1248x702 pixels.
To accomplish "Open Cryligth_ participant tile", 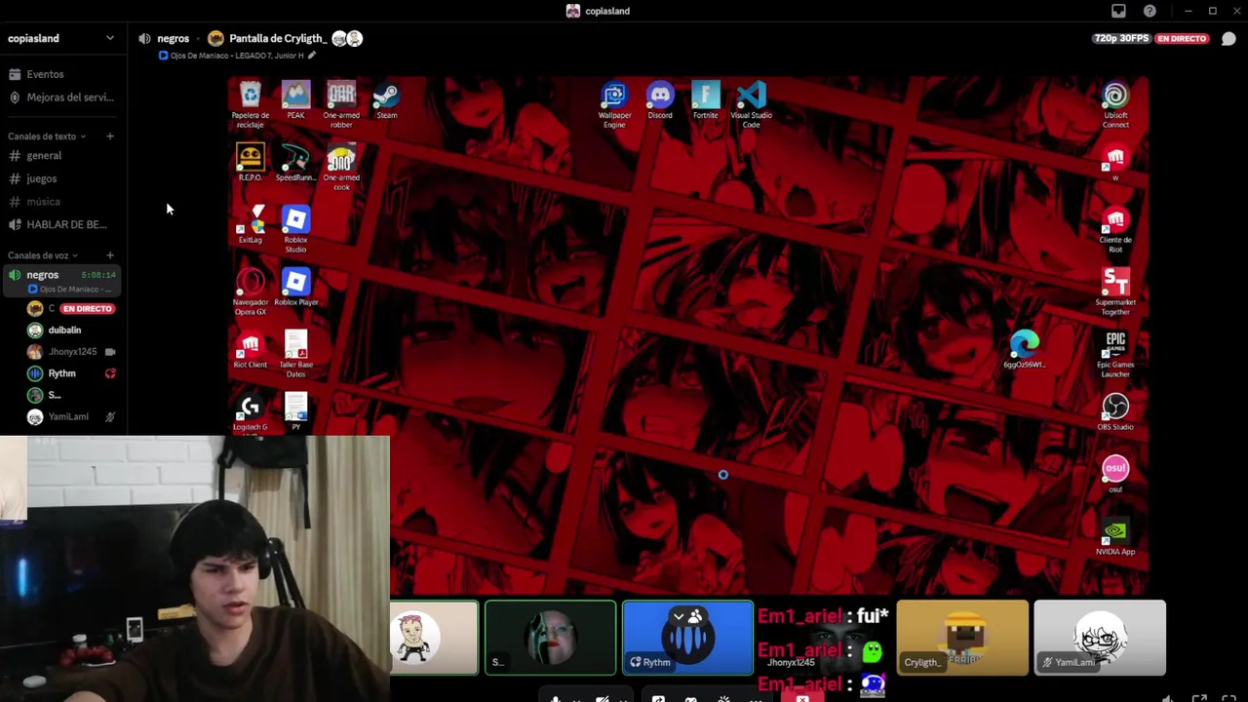I will [962, 638].
